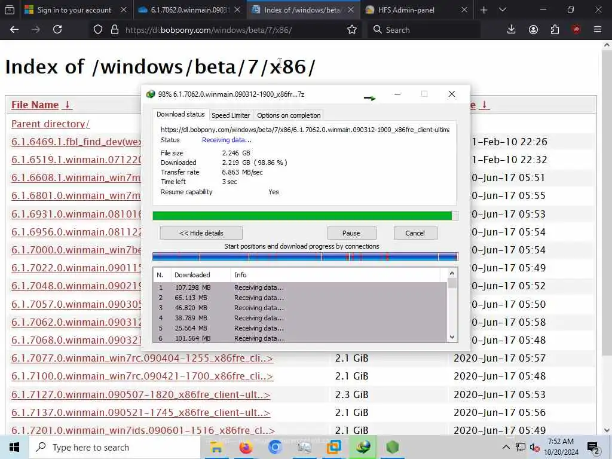Viewport: 612px width, 459px height.
Task: Show hidden system tray icons
Action: click(x=506, y=447)
